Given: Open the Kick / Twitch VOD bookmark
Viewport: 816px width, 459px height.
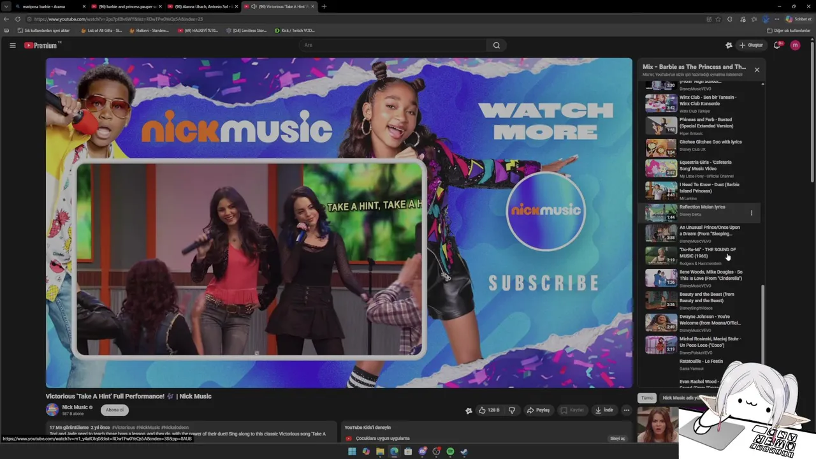Looking at the screenshot, I should click(x=295, y=30).
